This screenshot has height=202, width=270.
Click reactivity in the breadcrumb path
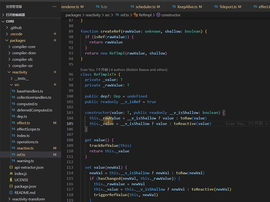coord(93,15)
